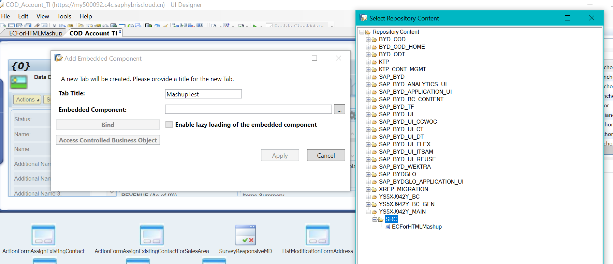Enable lazy loading of the embedded component
This screenshot has width=613, height=264.
[169, 125]
